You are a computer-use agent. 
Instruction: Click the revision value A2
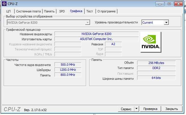pyautogui.click(x=113, y=44)
